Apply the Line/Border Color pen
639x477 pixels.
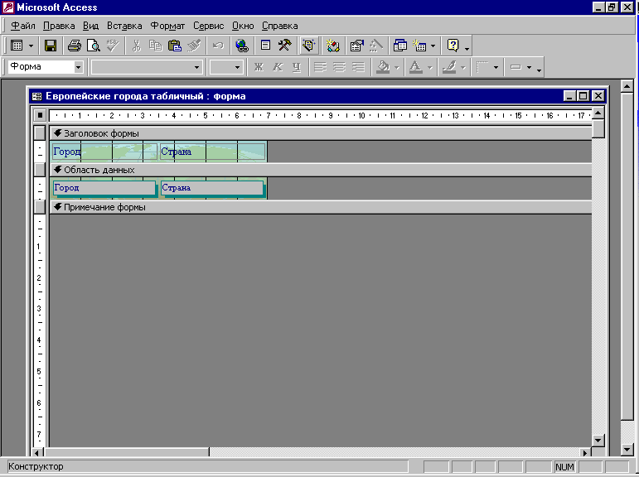(x=449, y=67)
